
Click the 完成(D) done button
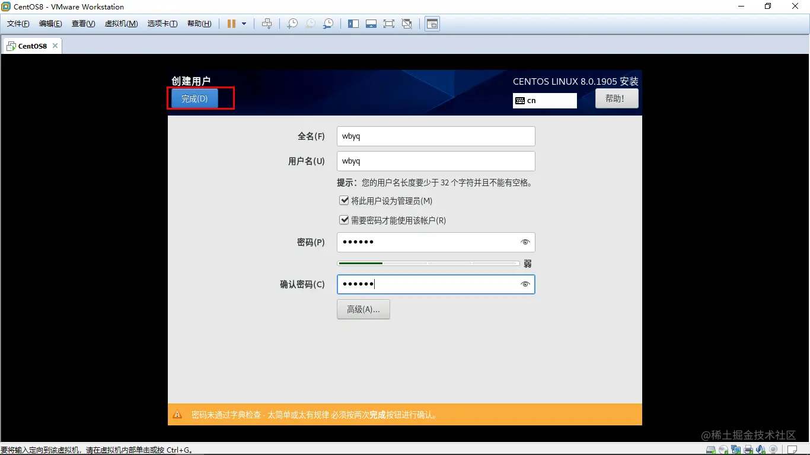pyautogui.click(x=194, y=98)
